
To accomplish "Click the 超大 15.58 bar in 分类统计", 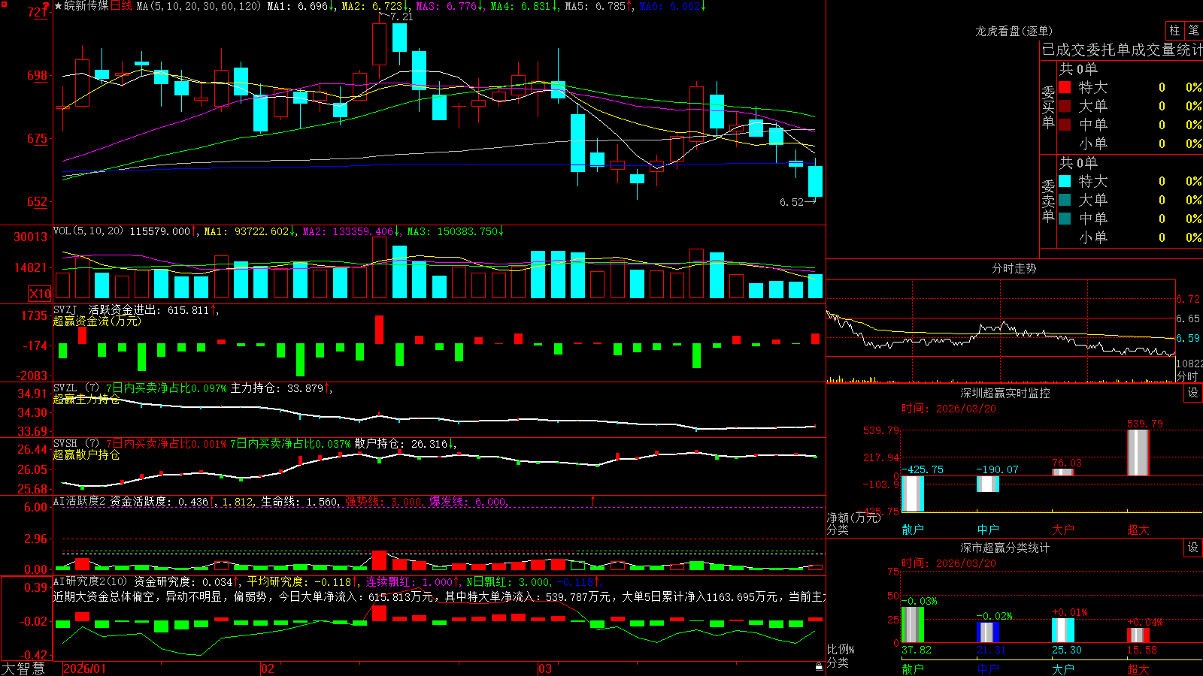I will click(1138, 635).
